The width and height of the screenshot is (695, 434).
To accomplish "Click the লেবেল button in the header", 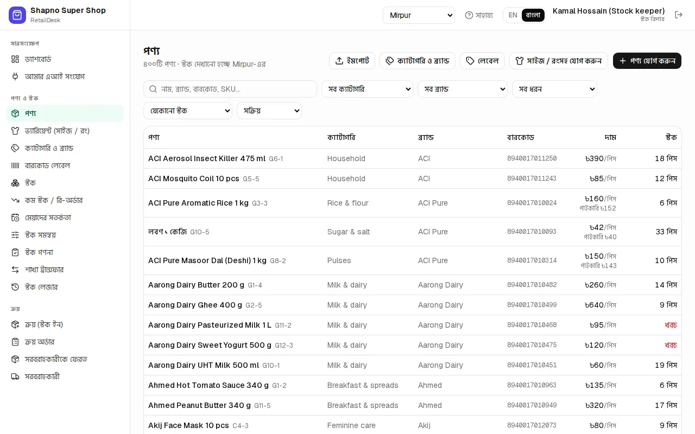I will (x=482, y=61).
